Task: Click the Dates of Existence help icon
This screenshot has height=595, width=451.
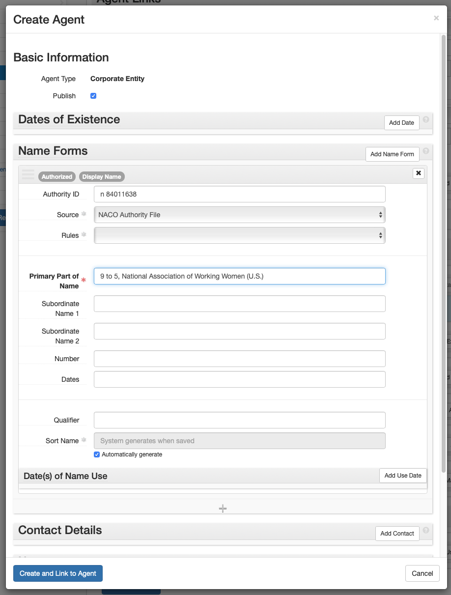Action: coord(426,119)
